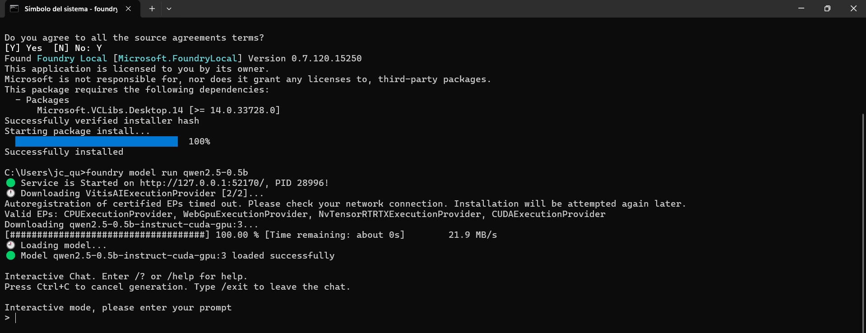The image size is (866, 333).
Task: Click clock icon beside "Downloading VitisAIExecutionProvider"
Action: point(11,193)
